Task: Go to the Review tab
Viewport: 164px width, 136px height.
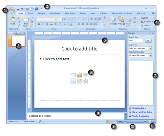Action: coord(83,13)
